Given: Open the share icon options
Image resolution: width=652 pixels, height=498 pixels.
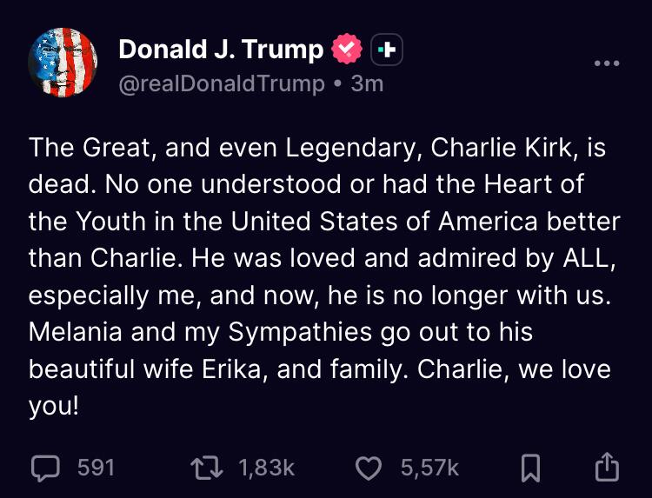Looking at the screenshot, I should 606,467.
